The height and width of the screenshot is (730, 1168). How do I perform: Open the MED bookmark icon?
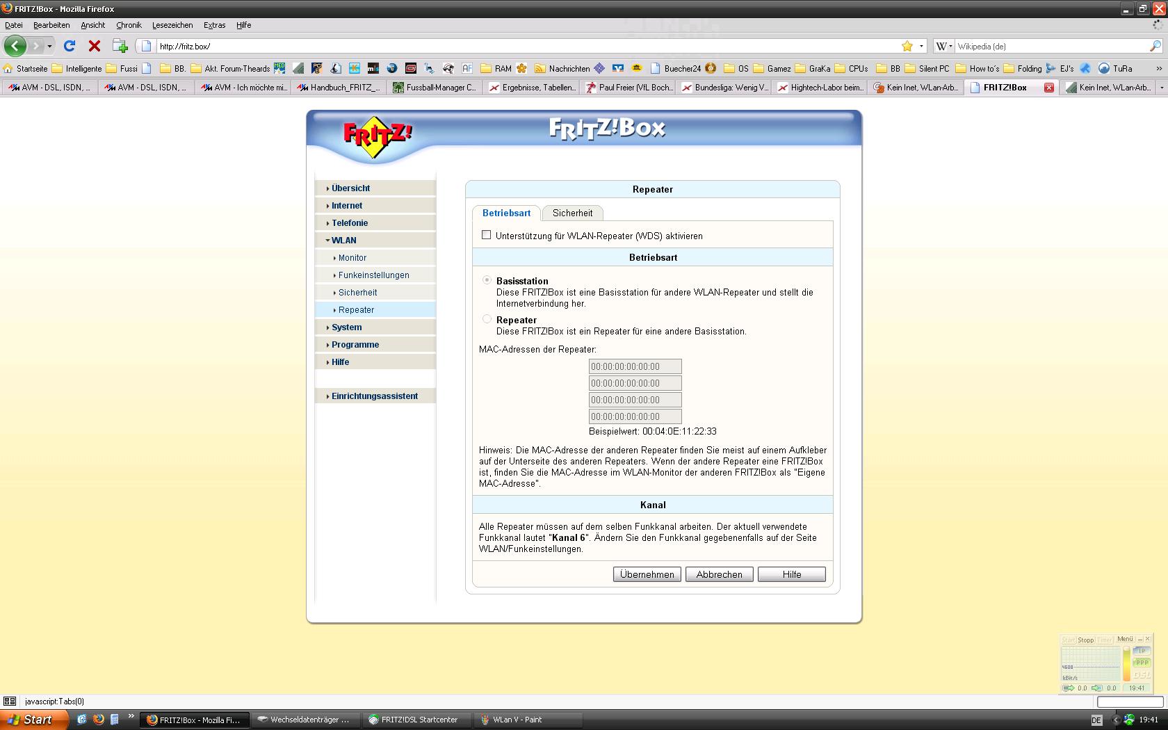click(x=279, y=68)
